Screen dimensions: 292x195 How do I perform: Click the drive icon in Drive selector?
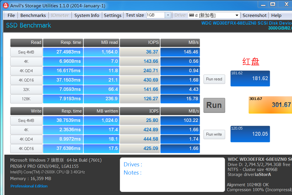pyautogui.click(x=192, y=15)
